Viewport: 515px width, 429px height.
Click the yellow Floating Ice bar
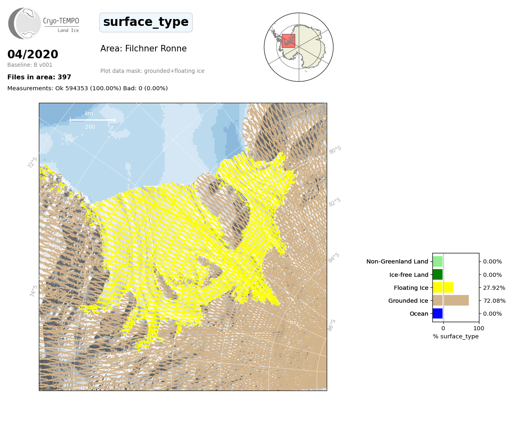pos(443,288)
